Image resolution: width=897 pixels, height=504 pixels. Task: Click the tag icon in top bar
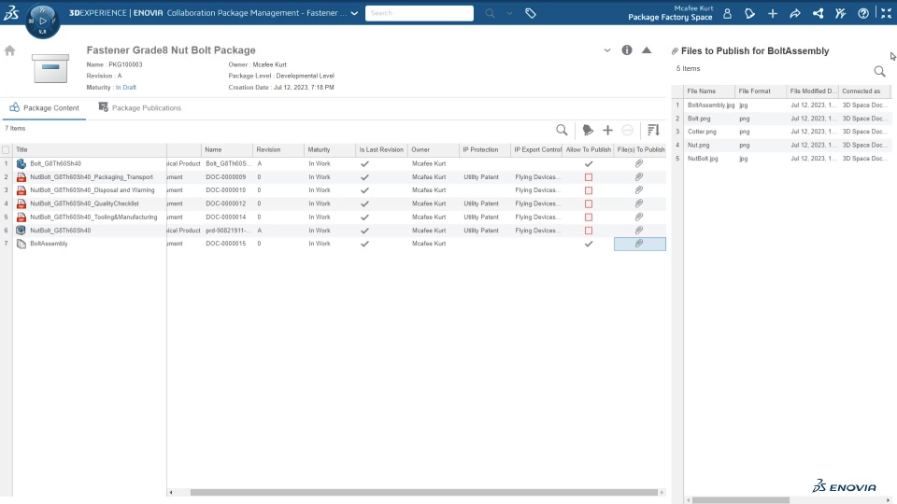(531, 13)
